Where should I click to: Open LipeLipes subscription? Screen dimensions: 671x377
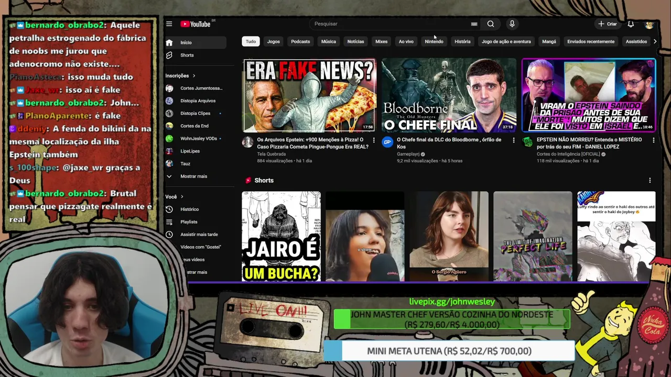pos(195,151)
